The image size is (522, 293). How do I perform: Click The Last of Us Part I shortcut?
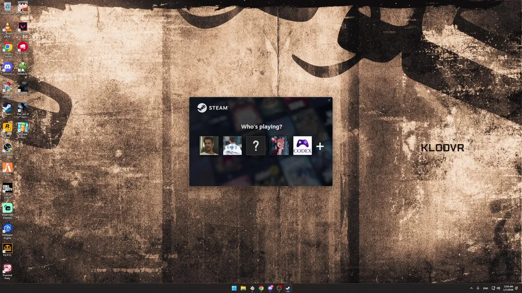click(x=23, y=110)
